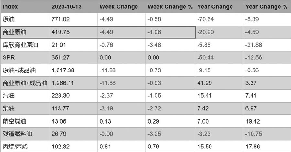Screen dimensions: 291x152
Task: Click the SPR row label cell
Action: pyautogui.click(x=7, y=58)
